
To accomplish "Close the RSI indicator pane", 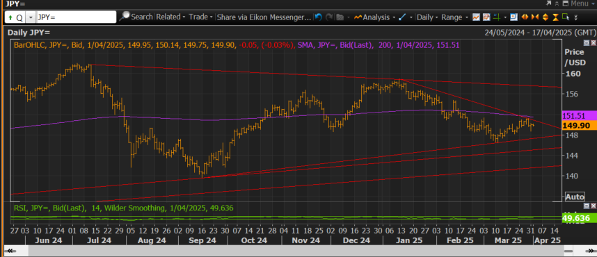I will coord(594,206).
